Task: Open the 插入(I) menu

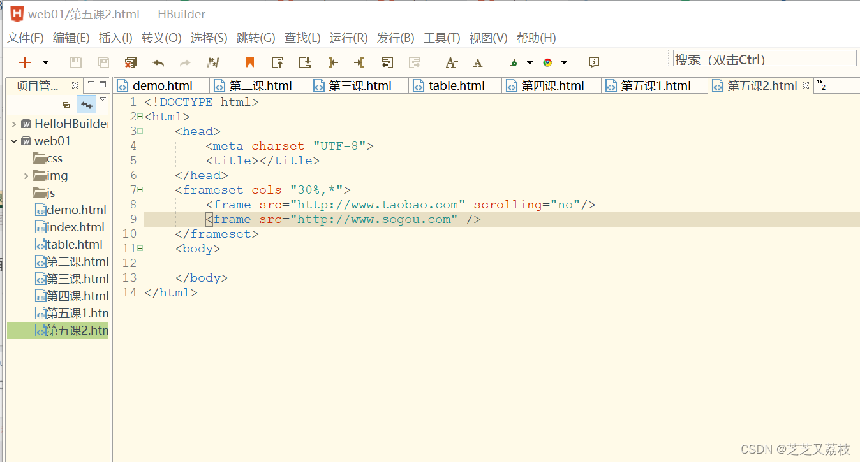Action: 115,38
